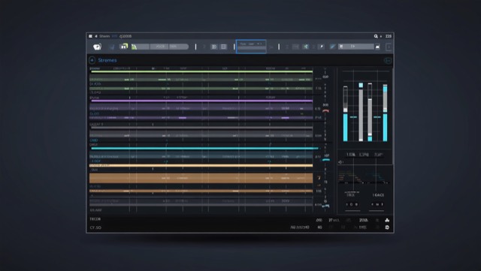Click the white tag icon in the toolbar

(x=97, y=47)
